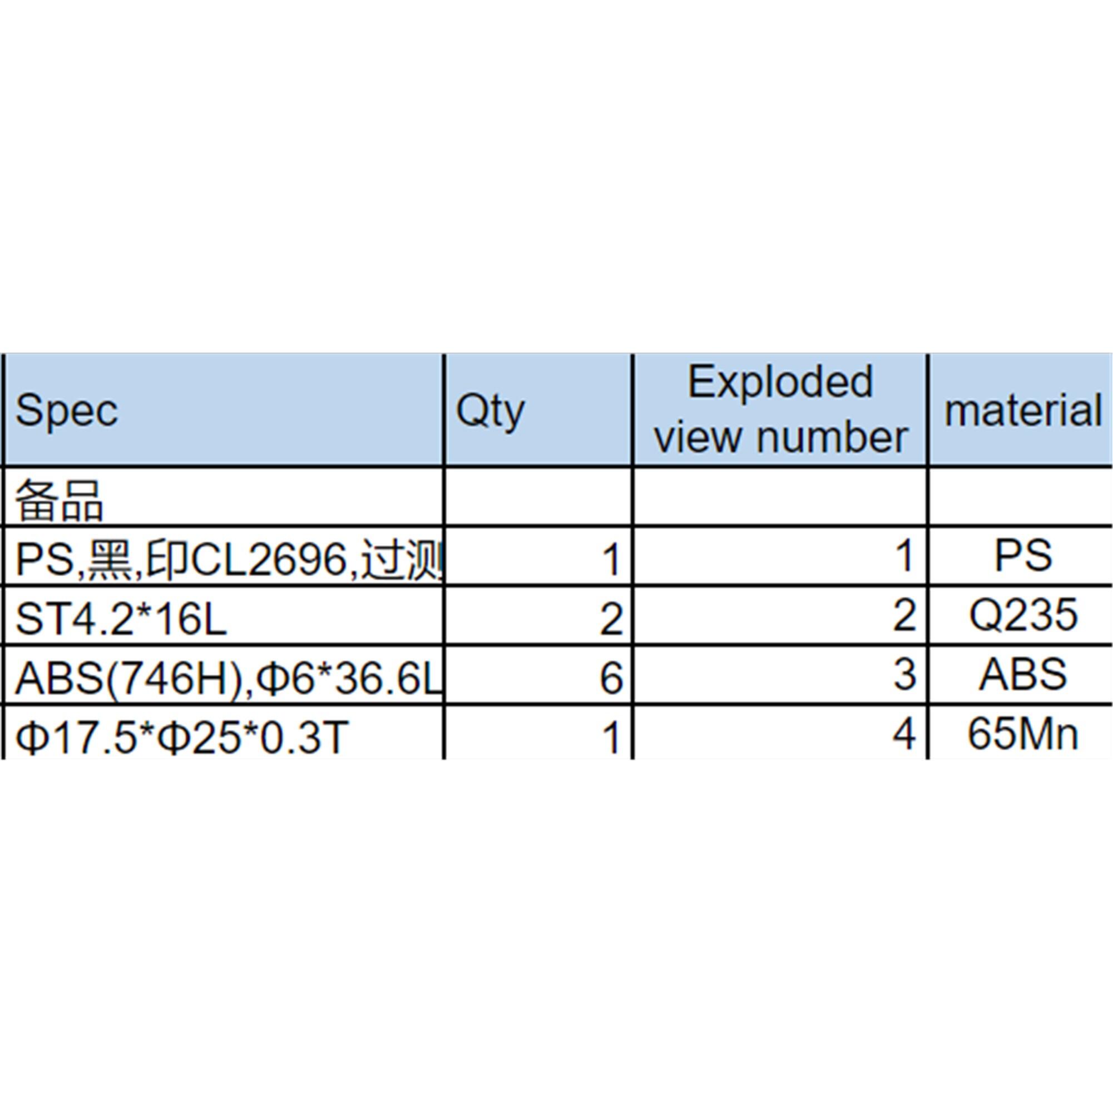Click the ABS material cell
Image resolution: width=1113 pixels, height=1113 pixels.
[x=1021, y=675]
